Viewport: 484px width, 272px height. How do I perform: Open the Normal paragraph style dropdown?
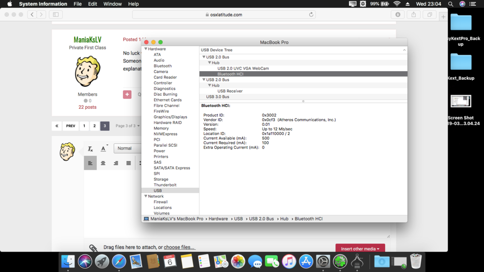click(x=128, y=148)
